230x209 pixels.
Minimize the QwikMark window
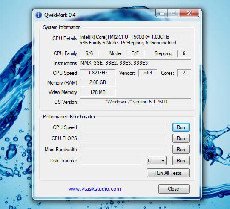pyautogui.click(x=162, y=13)
